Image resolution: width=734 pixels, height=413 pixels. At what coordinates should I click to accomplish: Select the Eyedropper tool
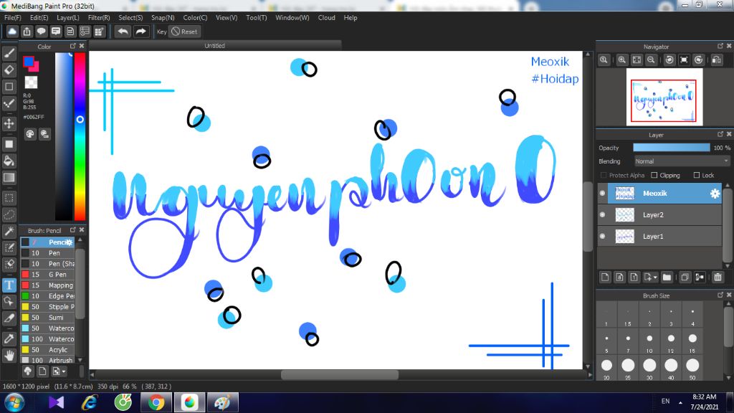tap(9, 338)
